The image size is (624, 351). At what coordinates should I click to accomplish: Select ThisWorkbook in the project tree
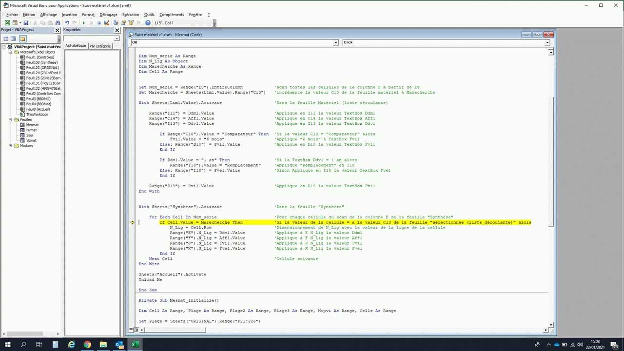(x=37, y=115)
